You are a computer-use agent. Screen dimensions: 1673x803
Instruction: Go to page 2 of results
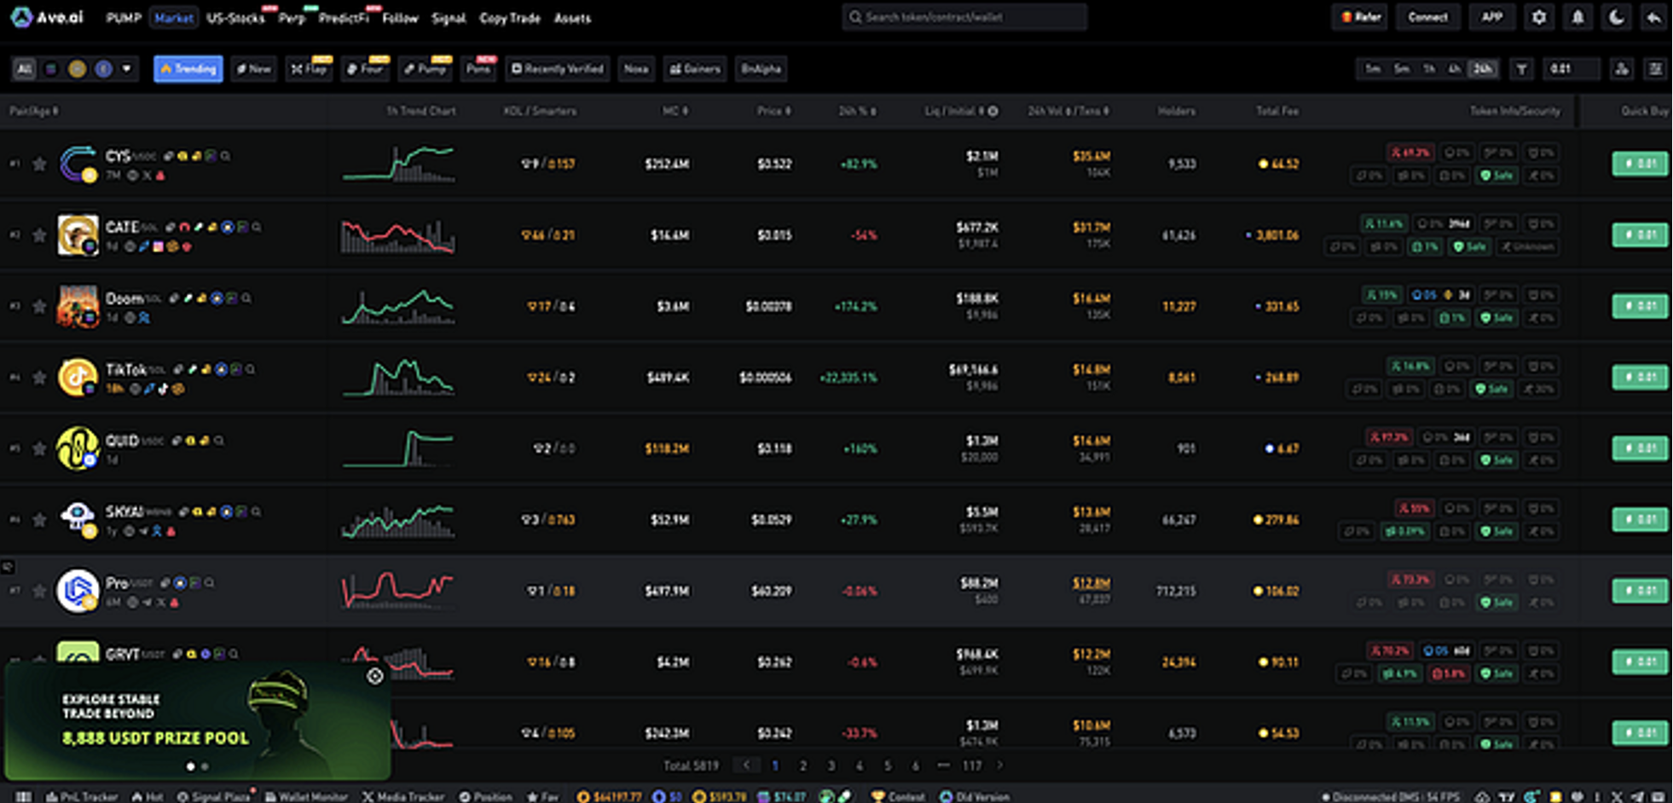(802, 765)
